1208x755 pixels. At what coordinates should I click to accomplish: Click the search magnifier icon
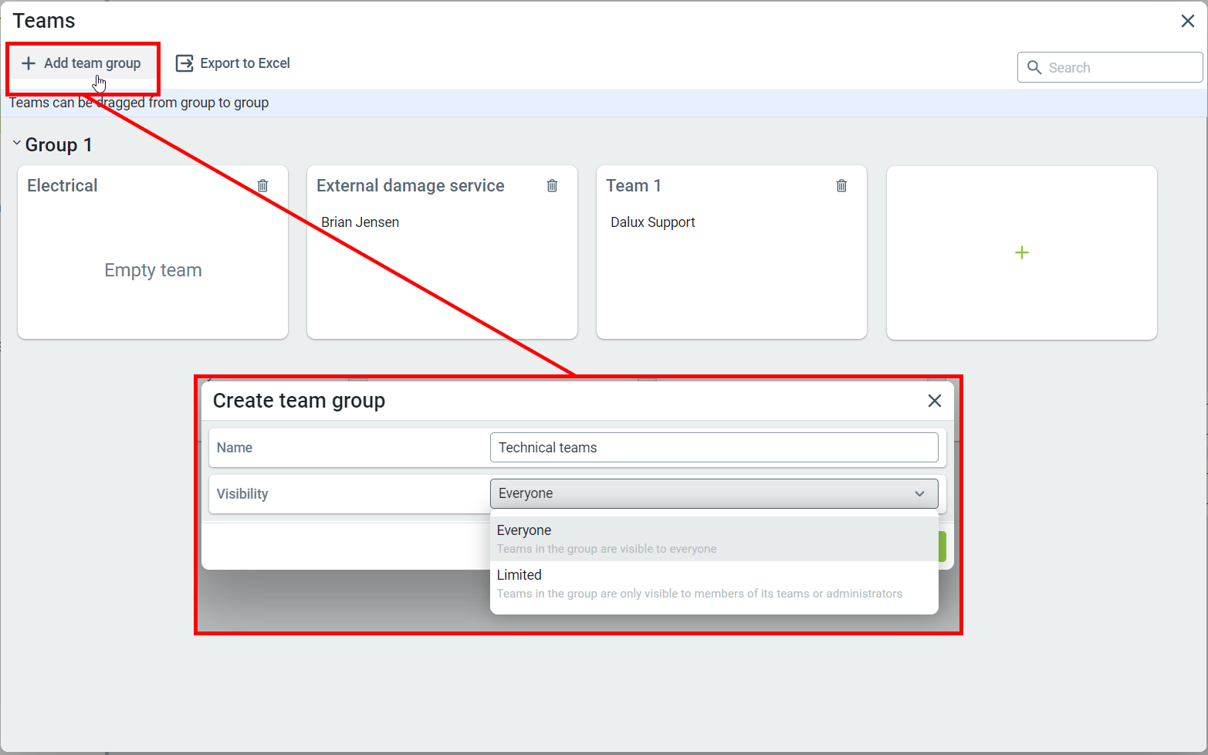[1034, 68]
